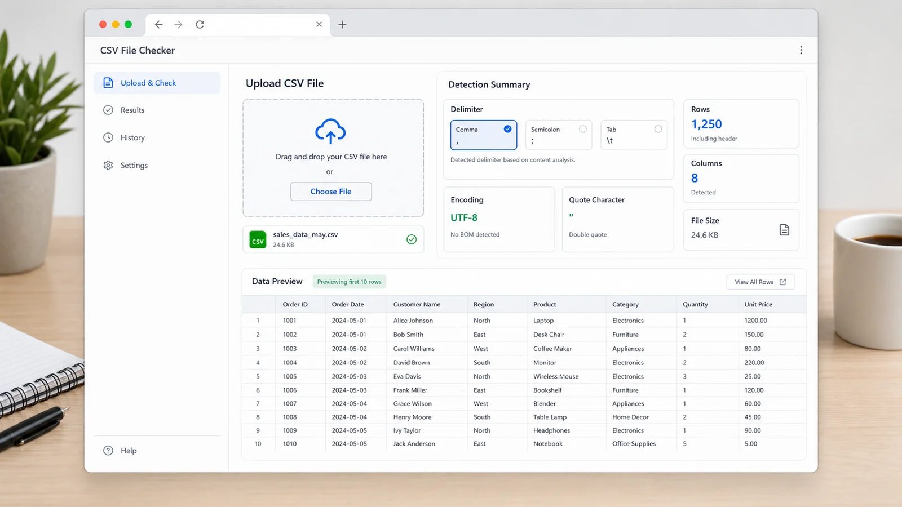Reload the page with refresh icon
This screenshot has width=902, height=507.
pyautogui.click(x=200, y=24)
